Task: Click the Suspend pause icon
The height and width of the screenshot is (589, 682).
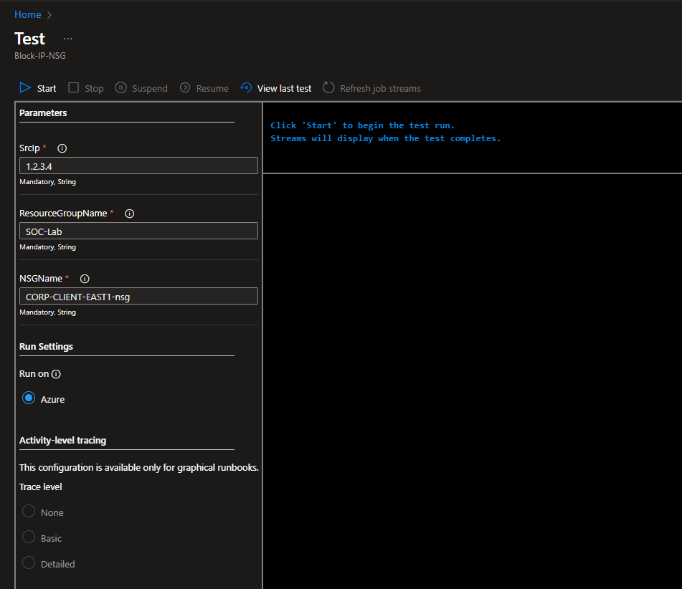Action: point(121,87)
